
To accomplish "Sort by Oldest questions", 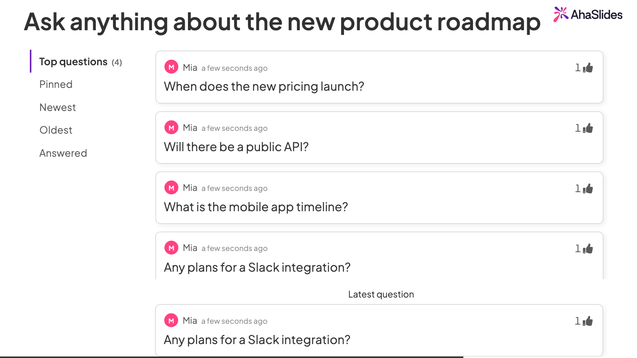I will tap(56, 130).
